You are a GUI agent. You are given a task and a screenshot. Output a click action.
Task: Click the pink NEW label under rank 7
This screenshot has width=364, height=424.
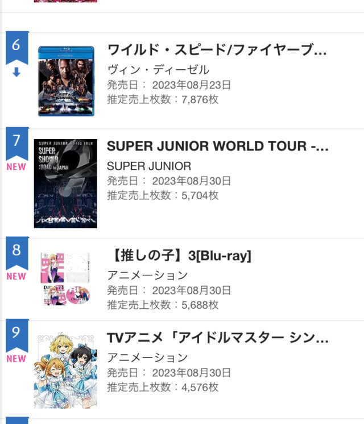click(x=16, y=167)
